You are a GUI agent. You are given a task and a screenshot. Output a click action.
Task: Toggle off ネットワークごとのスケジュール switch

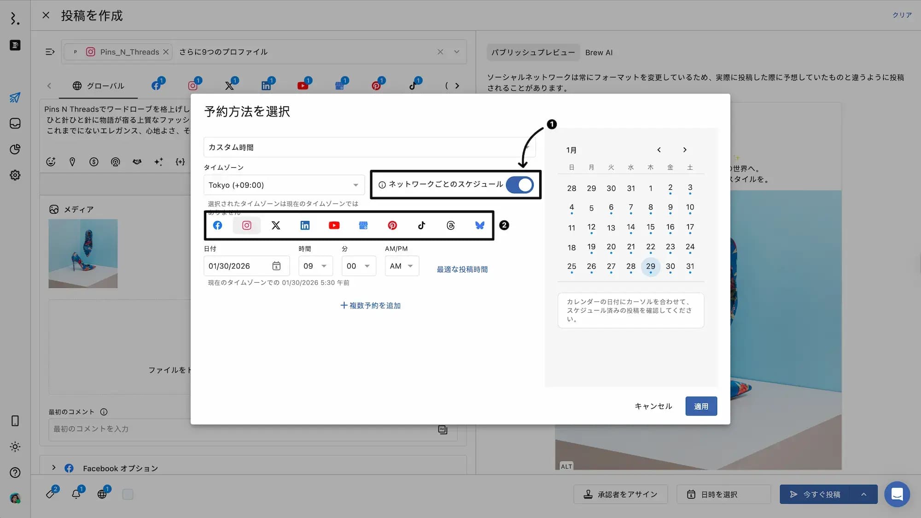click(x=519, y=185)
